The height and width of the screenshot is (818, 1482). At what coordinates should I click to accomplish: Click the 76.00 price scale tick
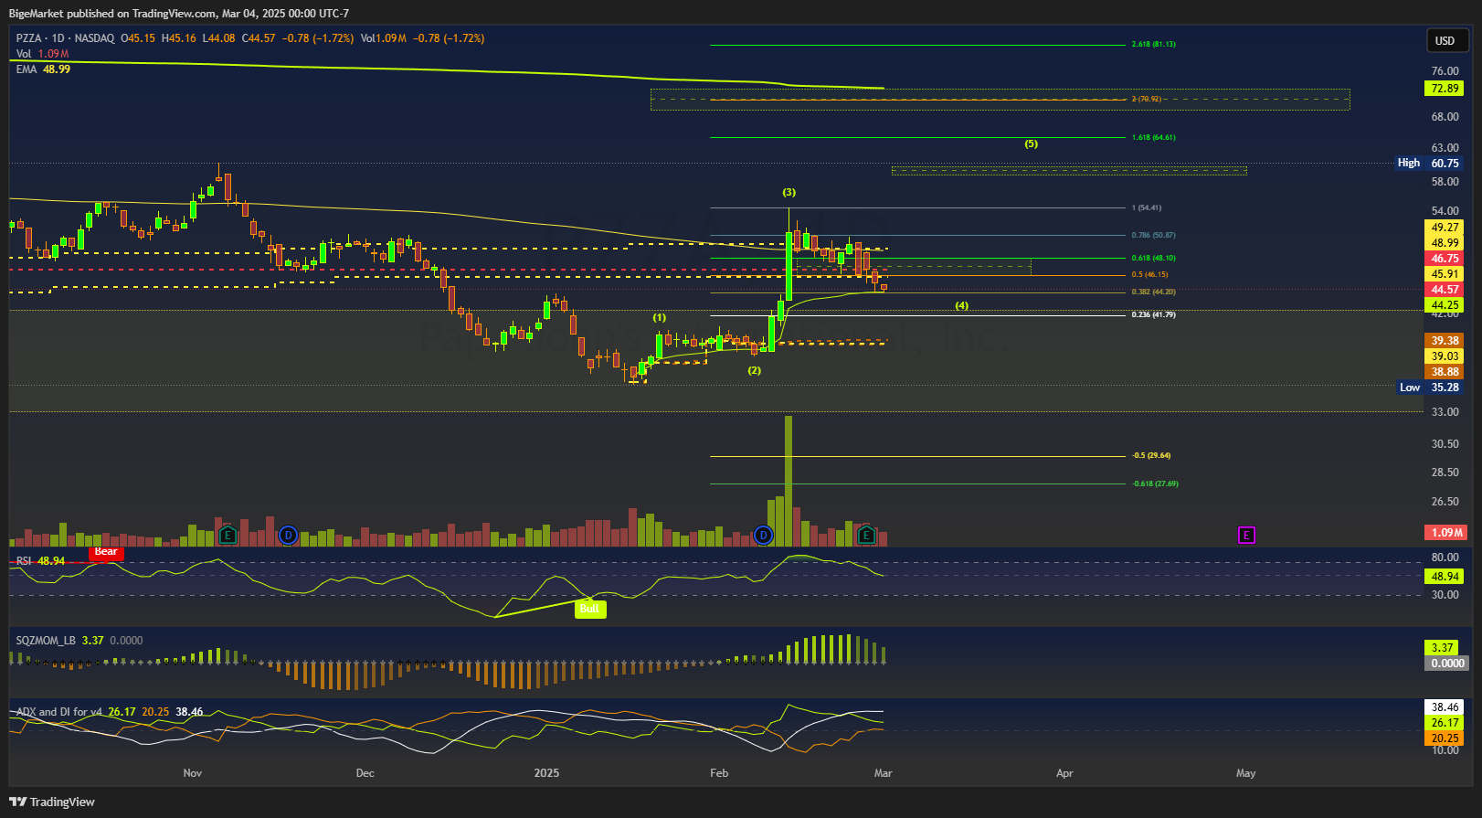(x=1445, y=71)
